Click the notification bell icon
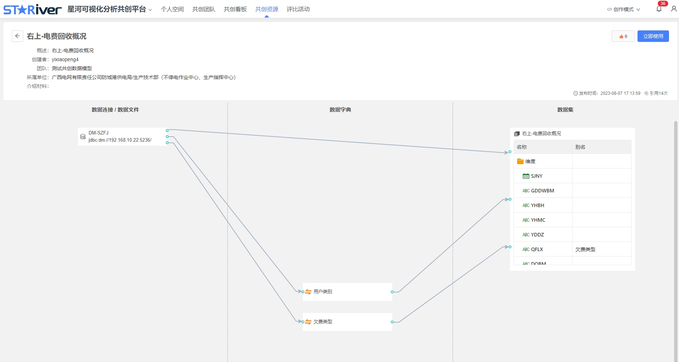This screenshot has width=679, height=362. pos(659,9)
